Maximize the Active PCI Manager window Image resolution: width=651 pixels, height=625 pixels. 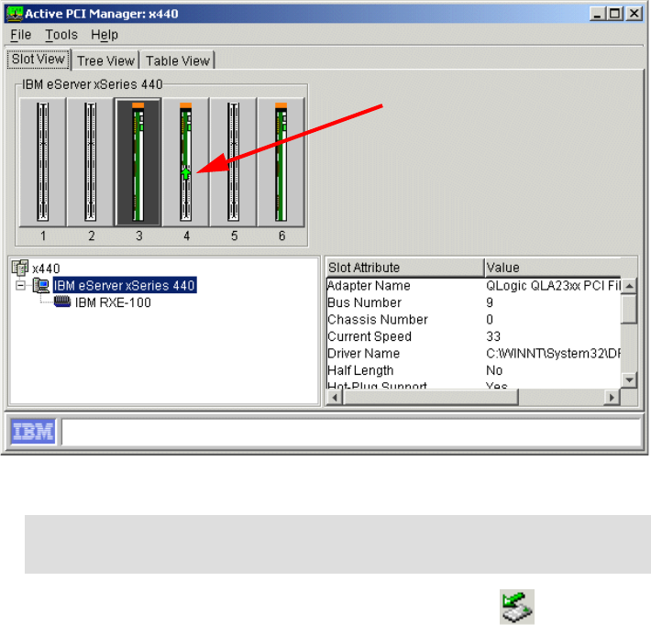615,14
